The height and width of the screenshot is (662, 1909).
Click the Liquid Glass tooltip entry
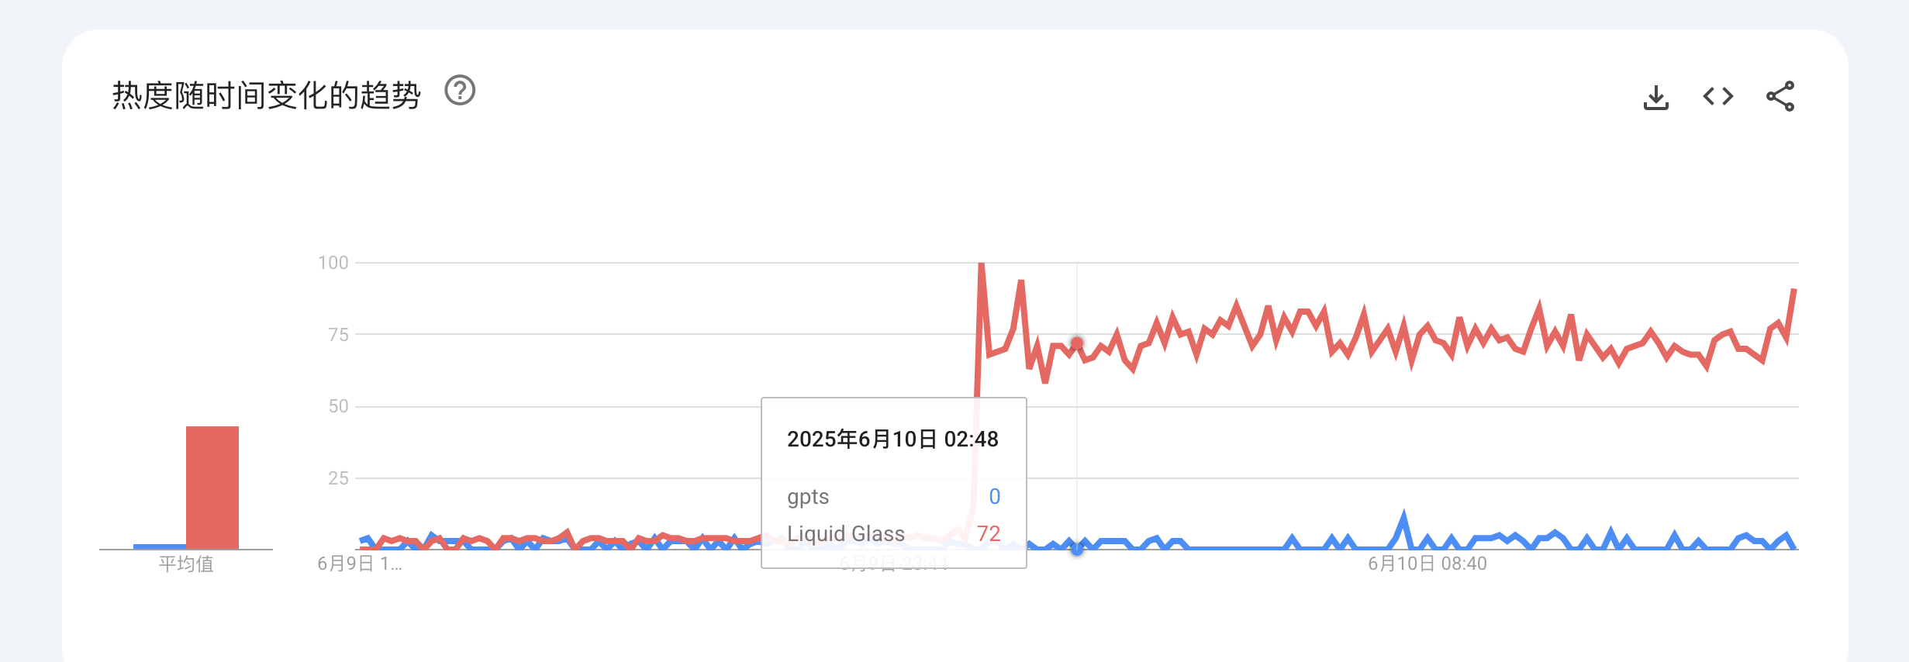tap(846, 534)
